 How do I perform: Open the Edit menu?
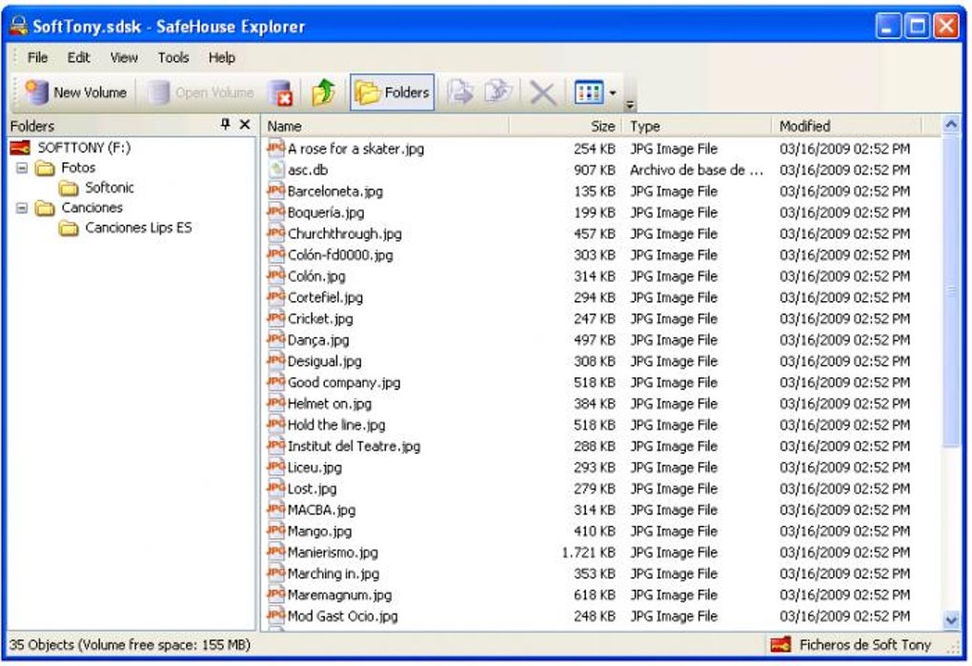coord(79,57)
